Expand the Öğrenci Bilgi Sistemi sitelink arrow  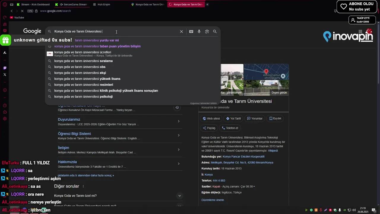point(178,136)
